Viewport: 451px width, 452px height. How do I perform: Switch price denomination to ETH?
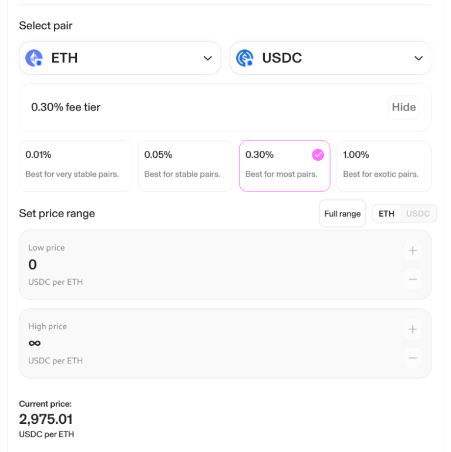tap(386, 214)
